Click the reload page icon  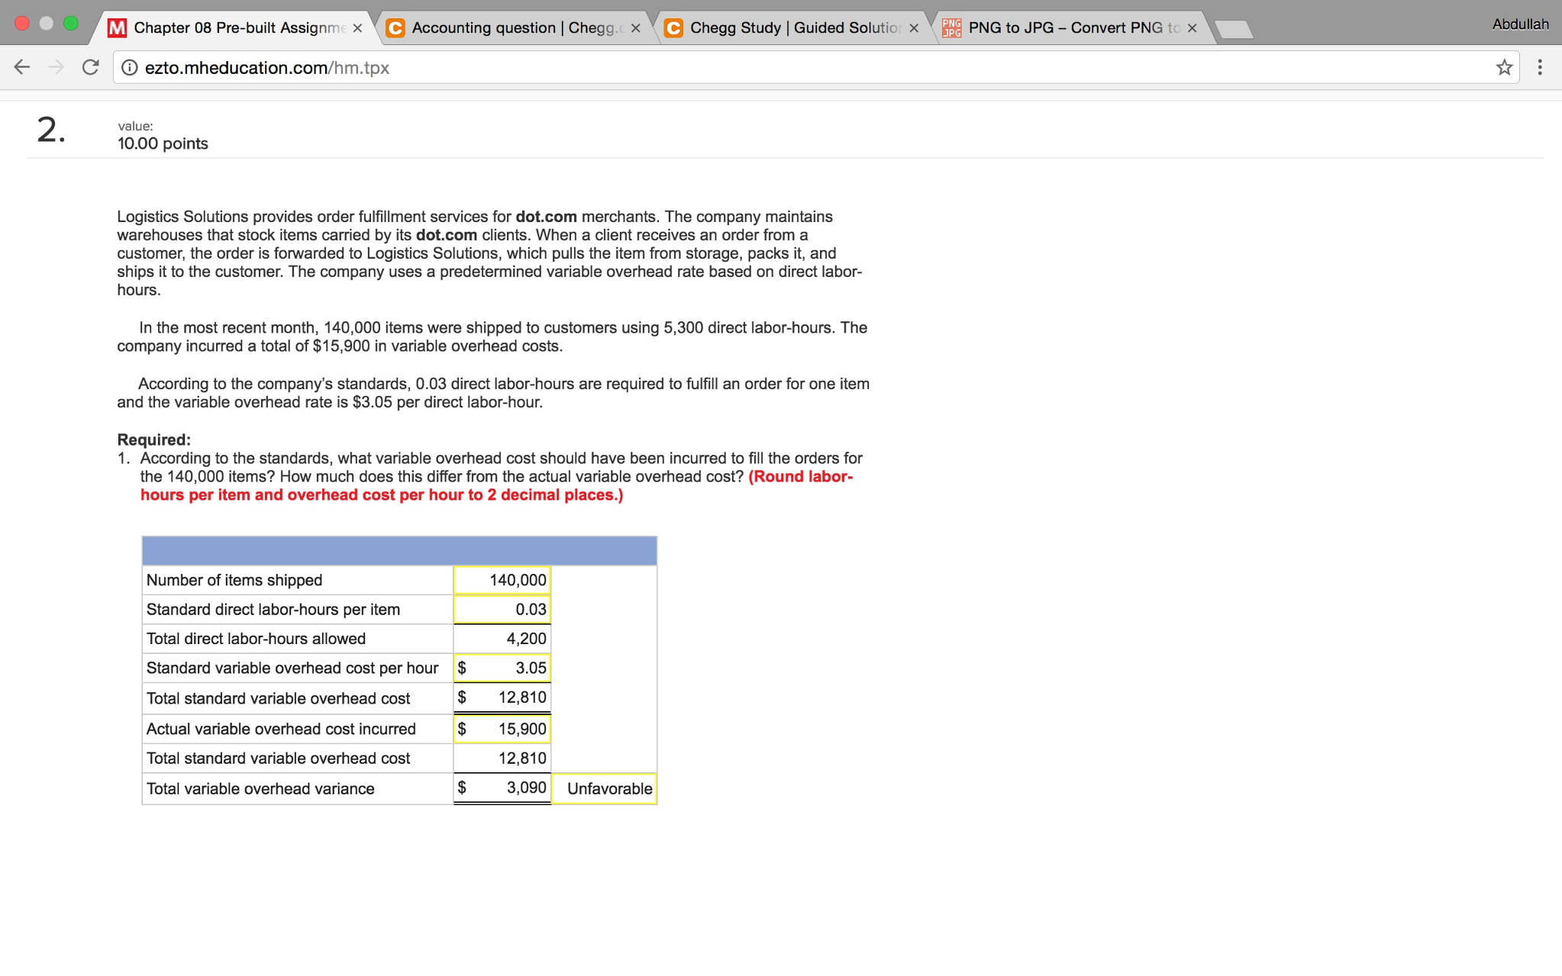coord(91,68)
